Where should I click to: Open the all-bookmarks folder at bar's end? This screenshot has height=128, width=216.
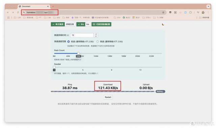click(204, 17)
